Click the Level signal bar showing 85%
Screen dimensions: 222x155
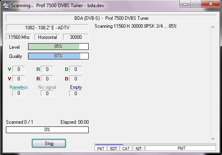pos(58,46)
